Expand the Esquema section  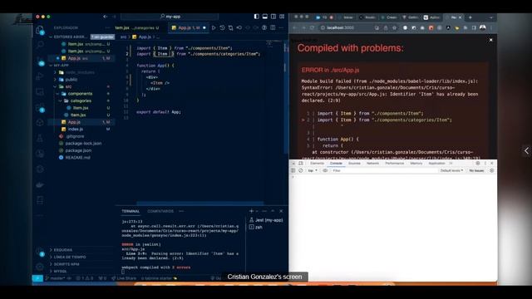(63, 250)
